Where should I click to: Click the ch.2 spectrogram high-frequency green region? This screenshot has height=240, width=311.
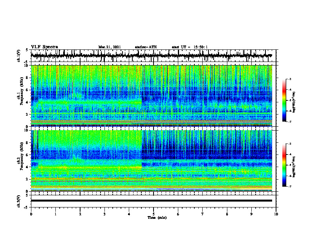(x=90, y=140)
